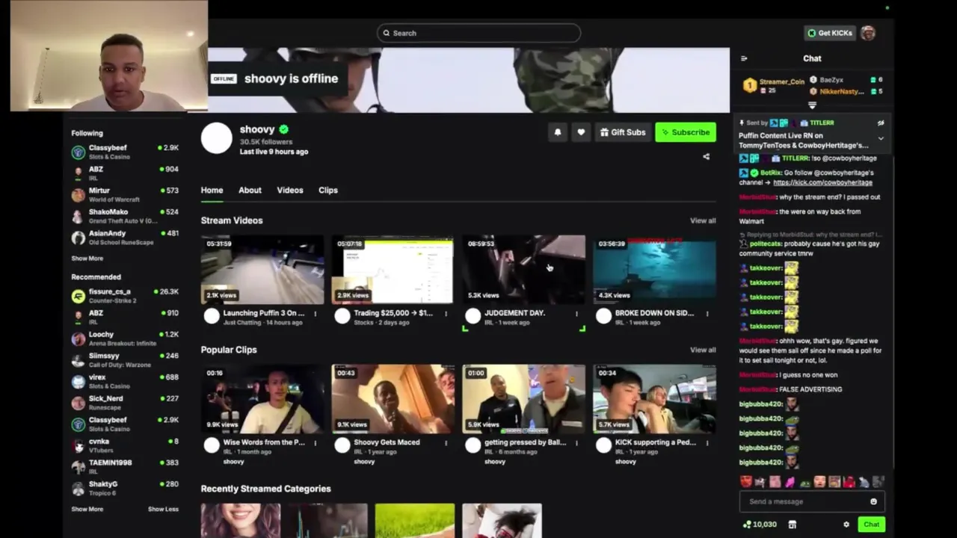Play the Wise Words clip thumbnail

point(262,399)
